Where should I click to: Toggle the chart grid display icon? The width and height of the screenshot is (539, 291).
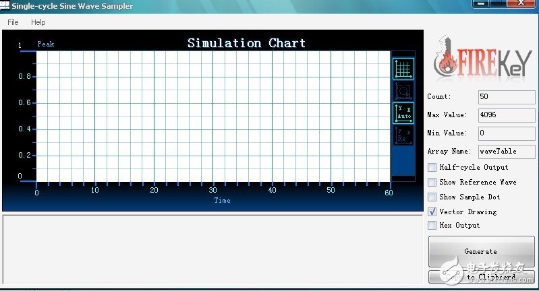tap(403, 69)
